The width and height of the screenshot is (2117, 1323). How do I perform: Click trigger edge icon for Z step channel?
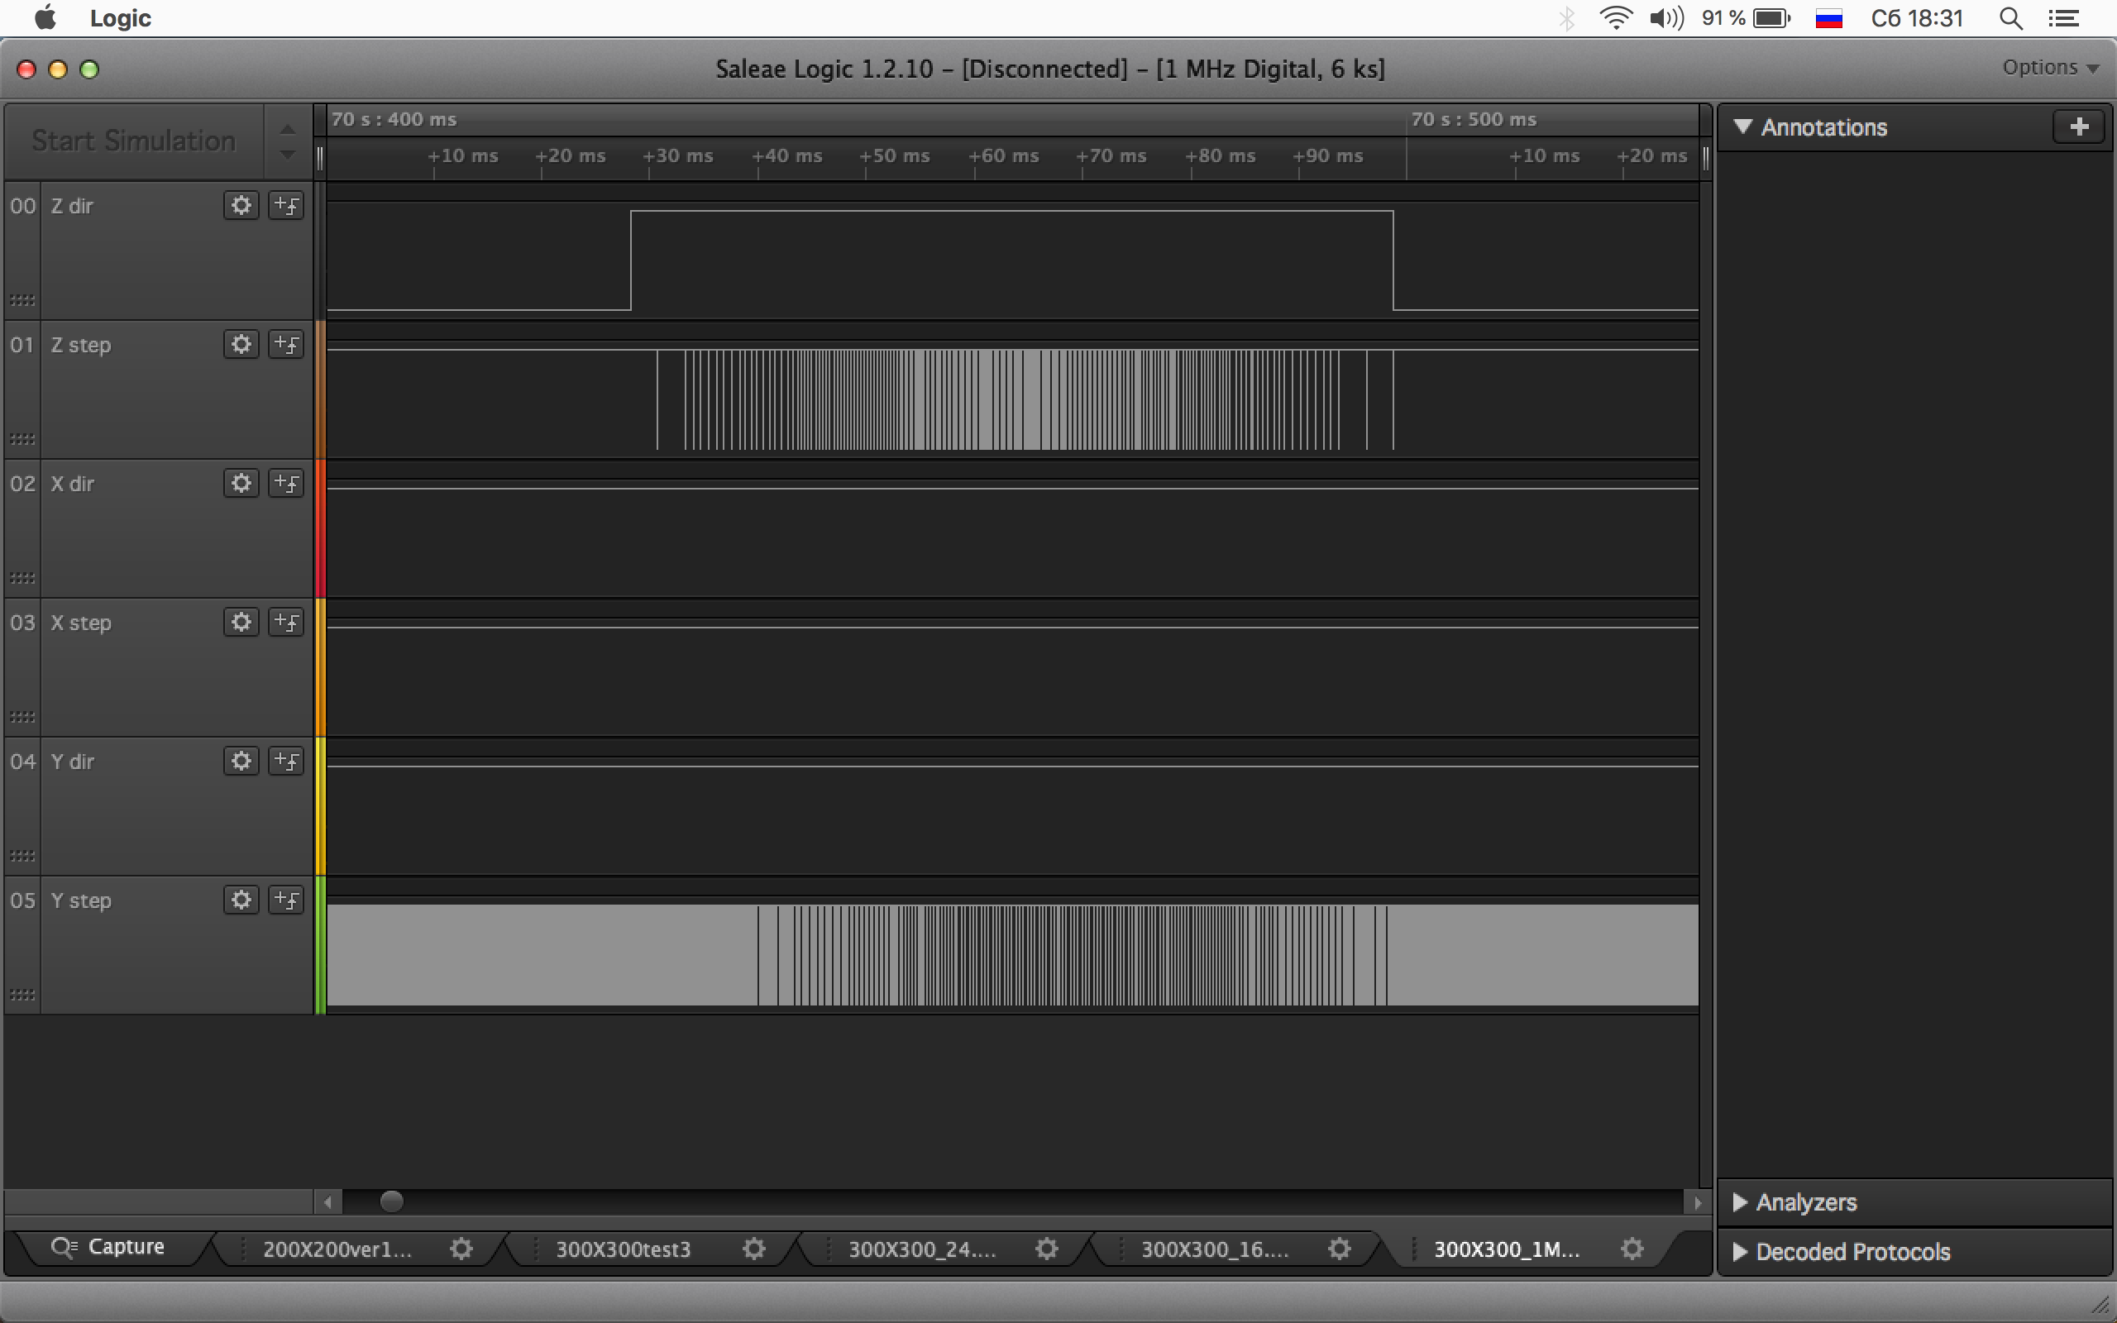coord(286,345)
